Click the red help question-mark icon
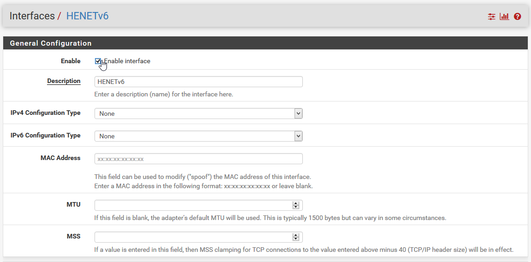Screen dimensions: 531x262 [x=517, y=17]
